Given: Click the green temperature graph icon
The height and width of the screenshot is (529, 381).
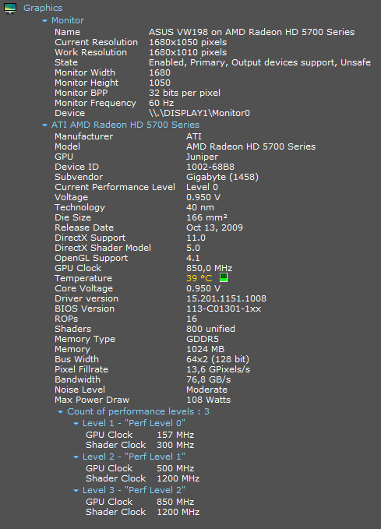Looking at the screenshot, I should click(224, 277).
